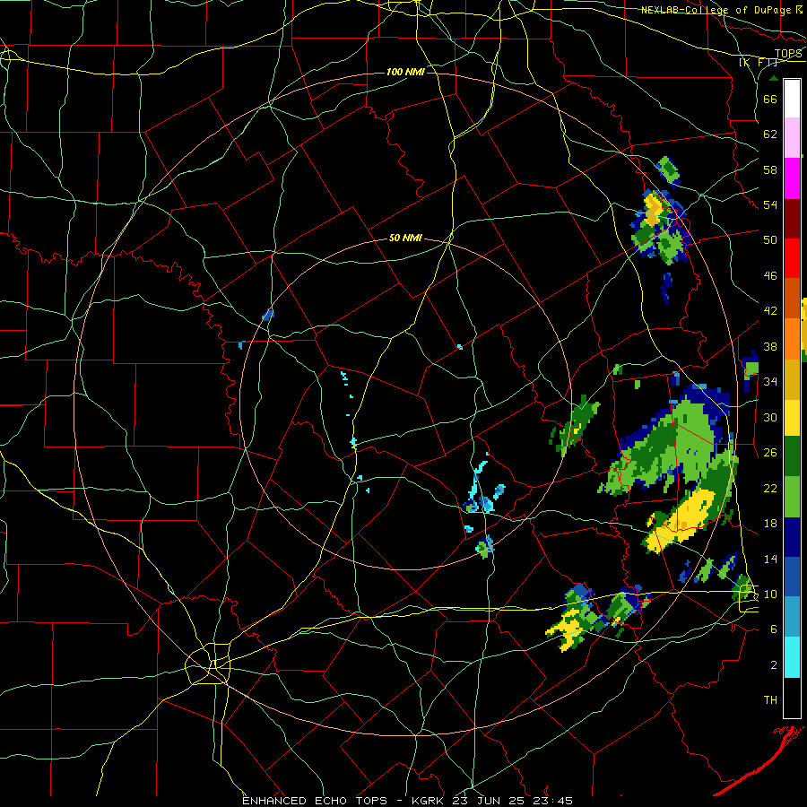Click the green arrow above the legend bar
Screen dimensions: 807x807
click(x=774, y=78)
